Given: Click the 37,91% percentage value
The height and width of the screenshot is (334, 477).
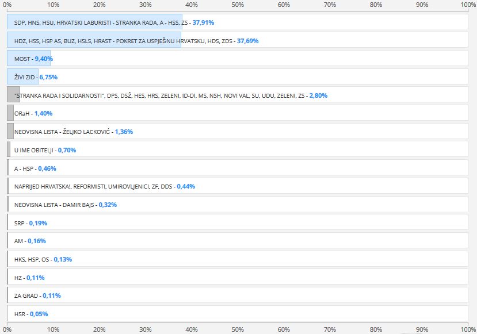Looking at the screenshot, I should (203, 23).
